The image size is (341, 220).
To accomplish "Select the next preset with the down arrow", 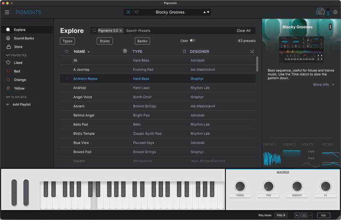I will tap(208, 12).
